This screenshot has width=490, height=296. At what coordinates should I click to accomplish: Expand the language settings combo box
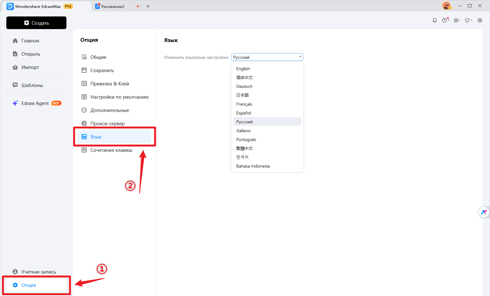[x=267, y=57]
